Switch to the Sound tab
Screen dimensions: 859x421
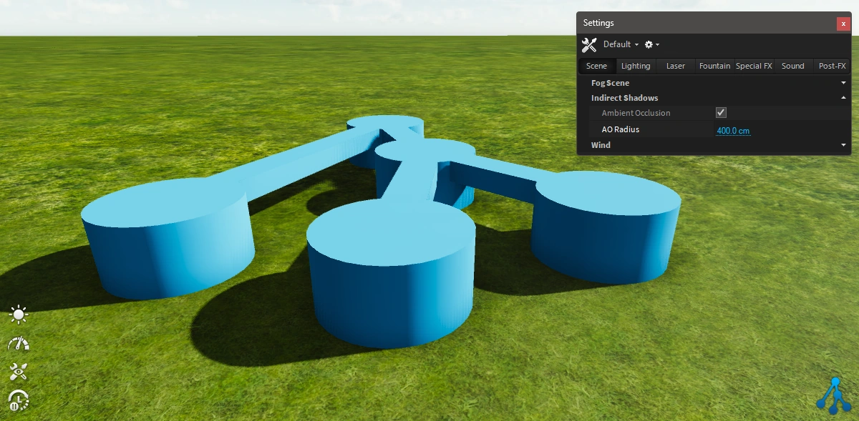click(792, 66)
